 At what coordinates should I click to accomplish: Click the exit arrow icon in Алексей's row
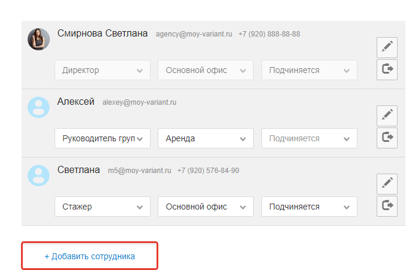(387, 138)
